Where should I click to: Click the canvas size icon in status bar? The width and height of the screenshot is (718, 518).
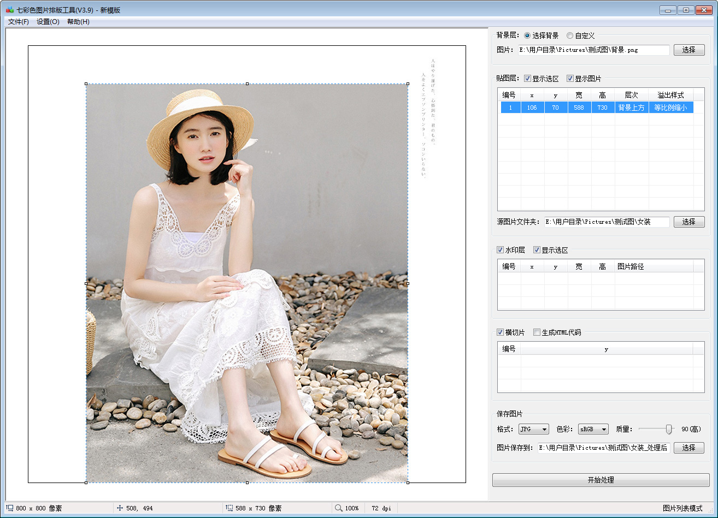[9, 508]
